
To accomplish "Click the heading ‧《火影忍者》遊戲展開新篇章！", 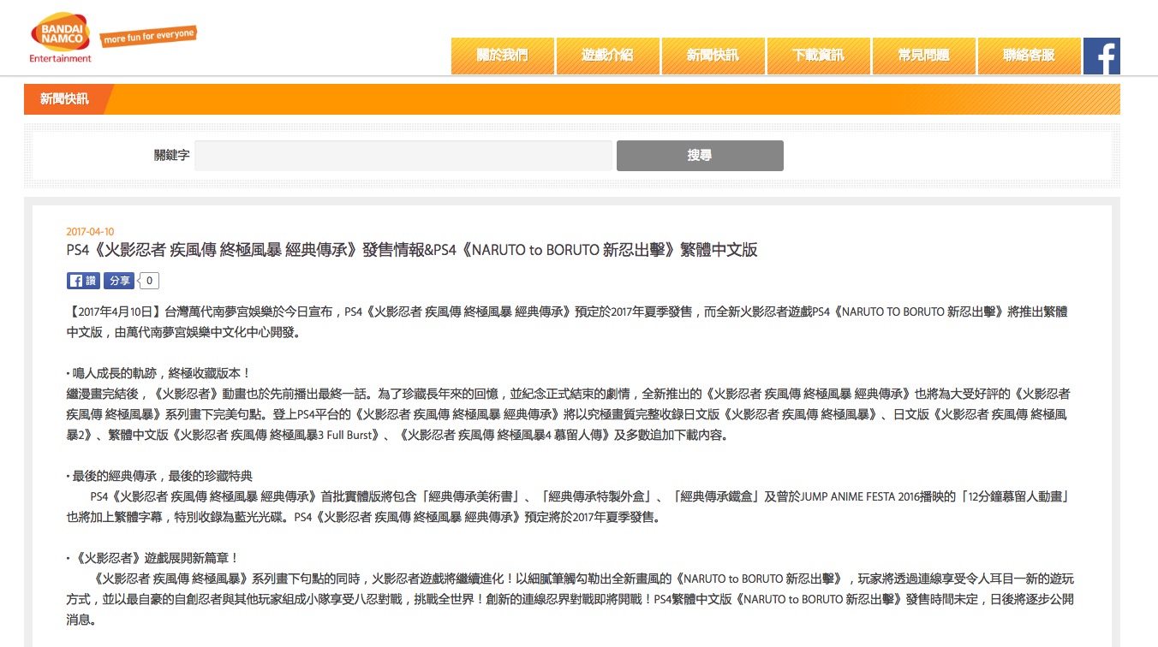I will coord(152,558).
